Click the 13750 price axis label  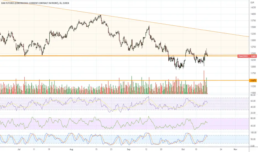click(253, 21)
